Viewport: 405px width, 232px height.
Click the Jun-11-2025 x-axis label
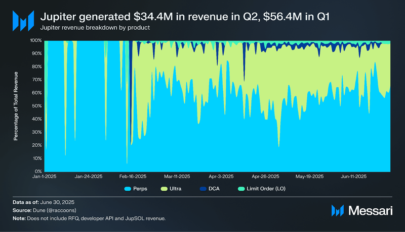pos(353,177)
